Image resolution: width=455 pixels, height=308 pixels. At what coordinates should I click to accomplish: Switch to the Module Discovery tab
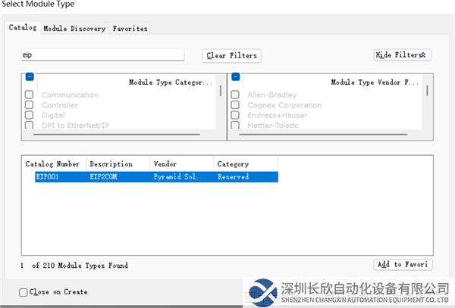point(74,29)
